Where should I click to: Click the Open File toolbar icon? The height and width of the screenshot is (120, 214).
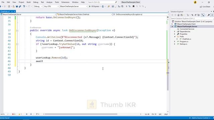(x=13, y=6)
